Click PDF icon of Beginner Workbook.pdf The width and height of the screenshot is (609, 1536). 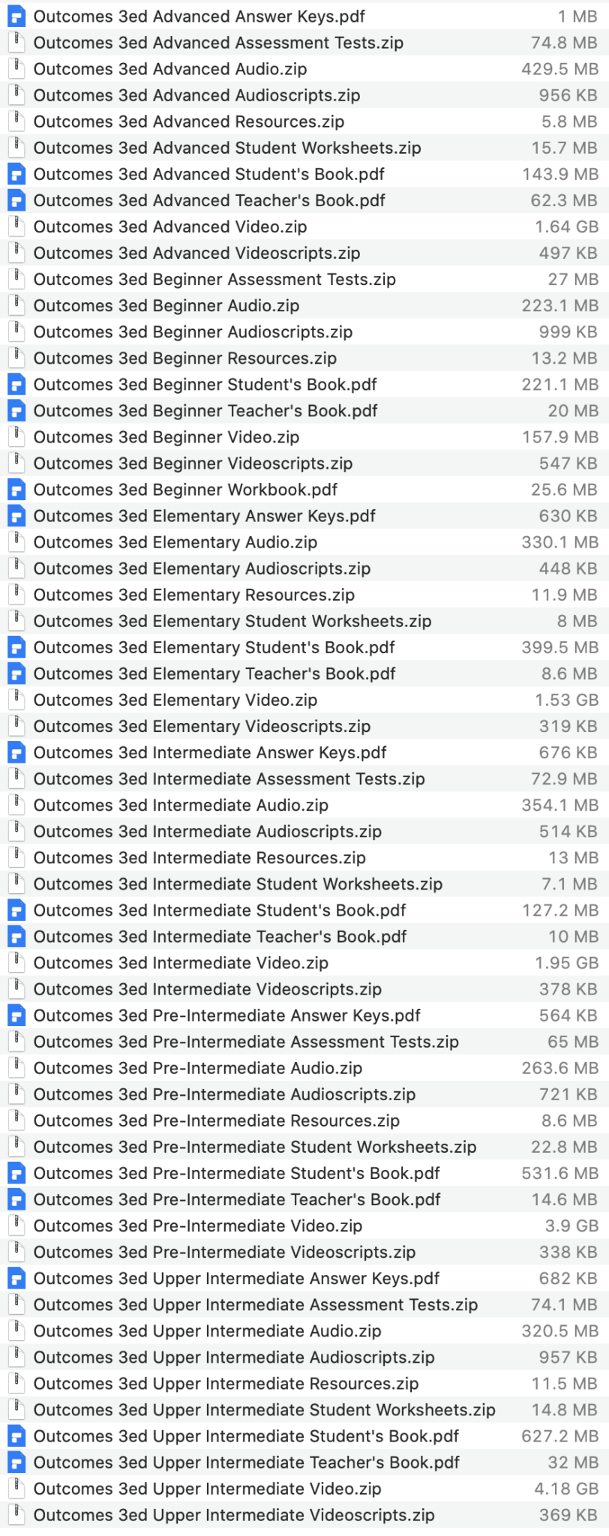(16, 490)
